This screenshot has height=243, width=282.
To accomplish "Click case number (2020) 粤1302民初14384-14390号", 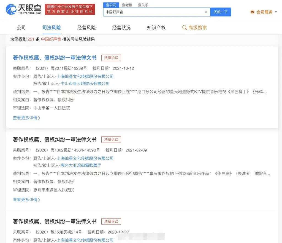I will pos(68,150).
